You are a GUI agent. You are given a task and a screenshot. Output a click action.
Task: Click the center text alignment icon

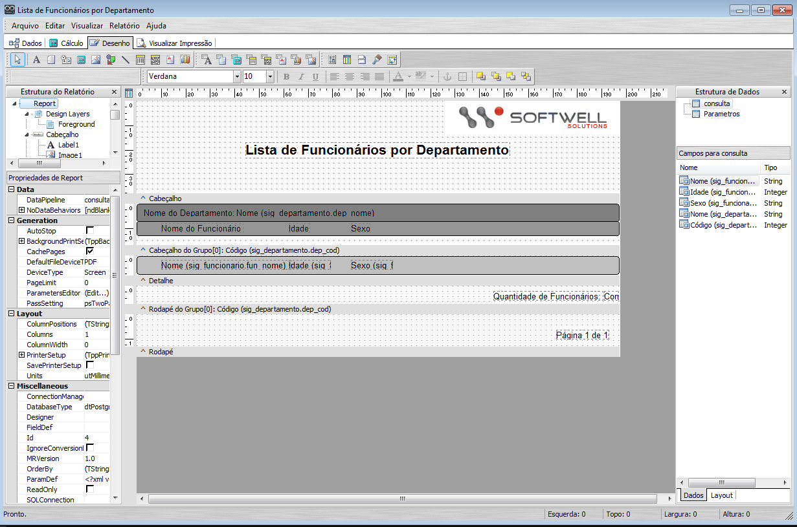(x=350, y=76)
